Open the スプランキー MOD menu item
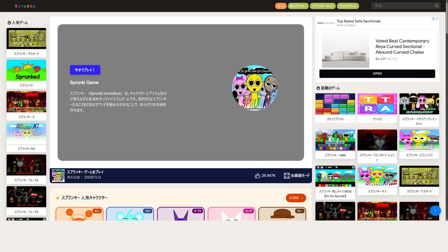This screenshot has height=252, width=448. click(x=323, y=6)
